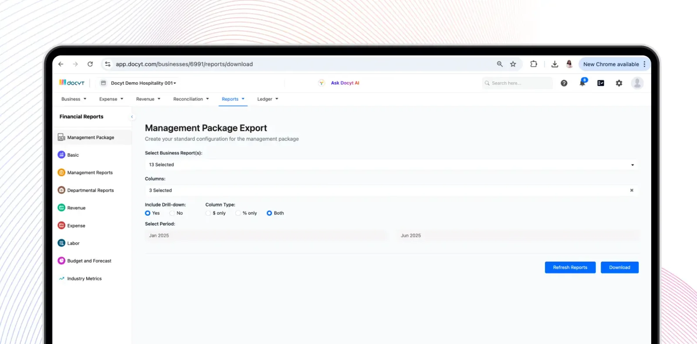The image size is (697, 344).
Task: Select No for Include Drill-down
Action: (172, 213)
